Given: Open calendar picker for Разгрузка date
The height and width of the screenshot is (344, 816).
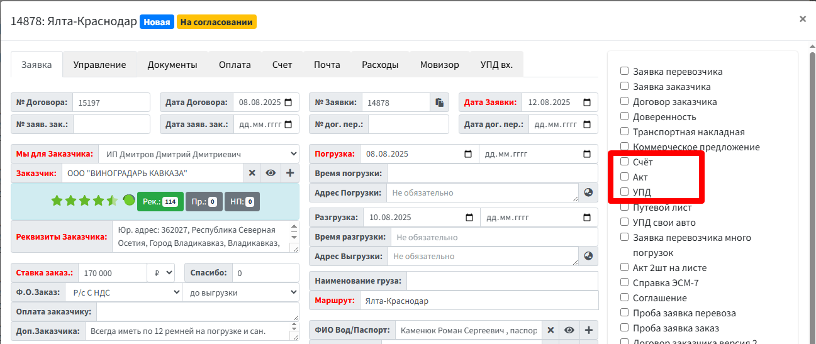Looking at the screenshot, I should point(469,218).
